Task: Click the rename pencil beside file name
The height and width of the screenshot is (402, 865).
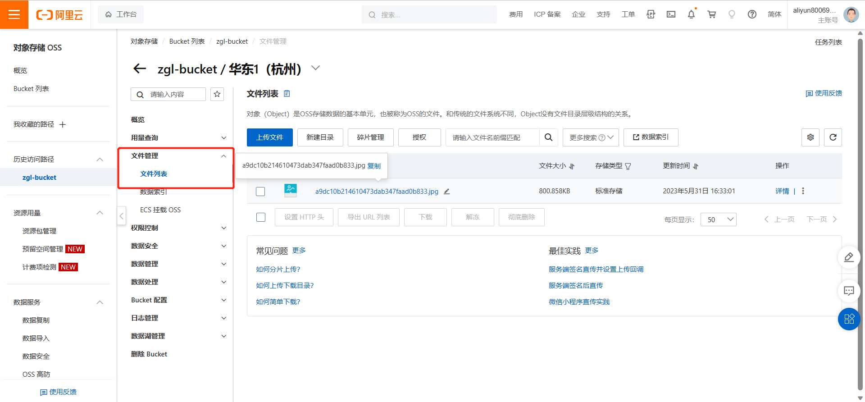Action: point(446,192)
